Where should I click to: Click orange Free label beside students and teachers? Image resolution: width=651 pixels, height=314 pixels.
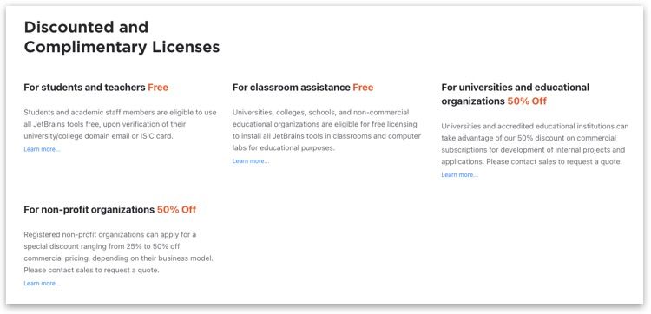pos(158,88)
